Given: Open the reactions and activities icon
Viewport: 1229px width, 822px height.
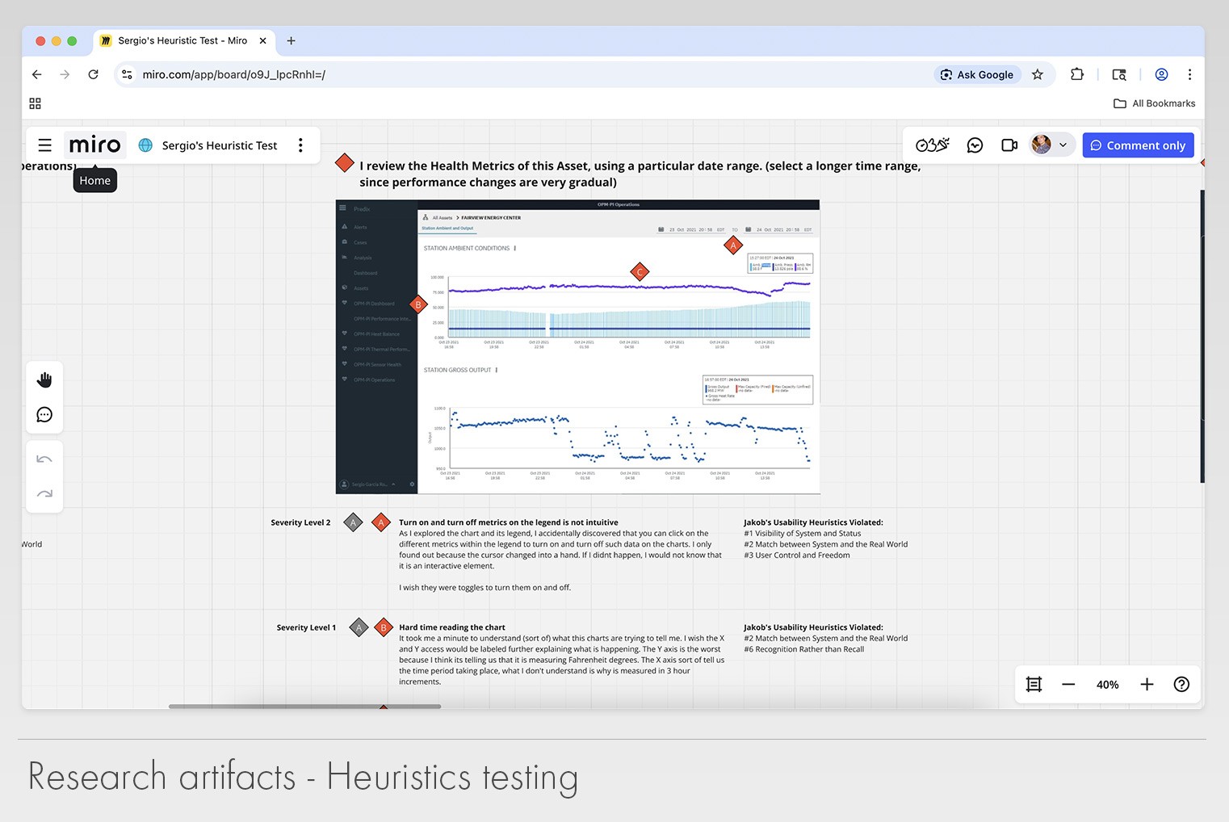Looking at the screenshot, I should coord(932,145).
